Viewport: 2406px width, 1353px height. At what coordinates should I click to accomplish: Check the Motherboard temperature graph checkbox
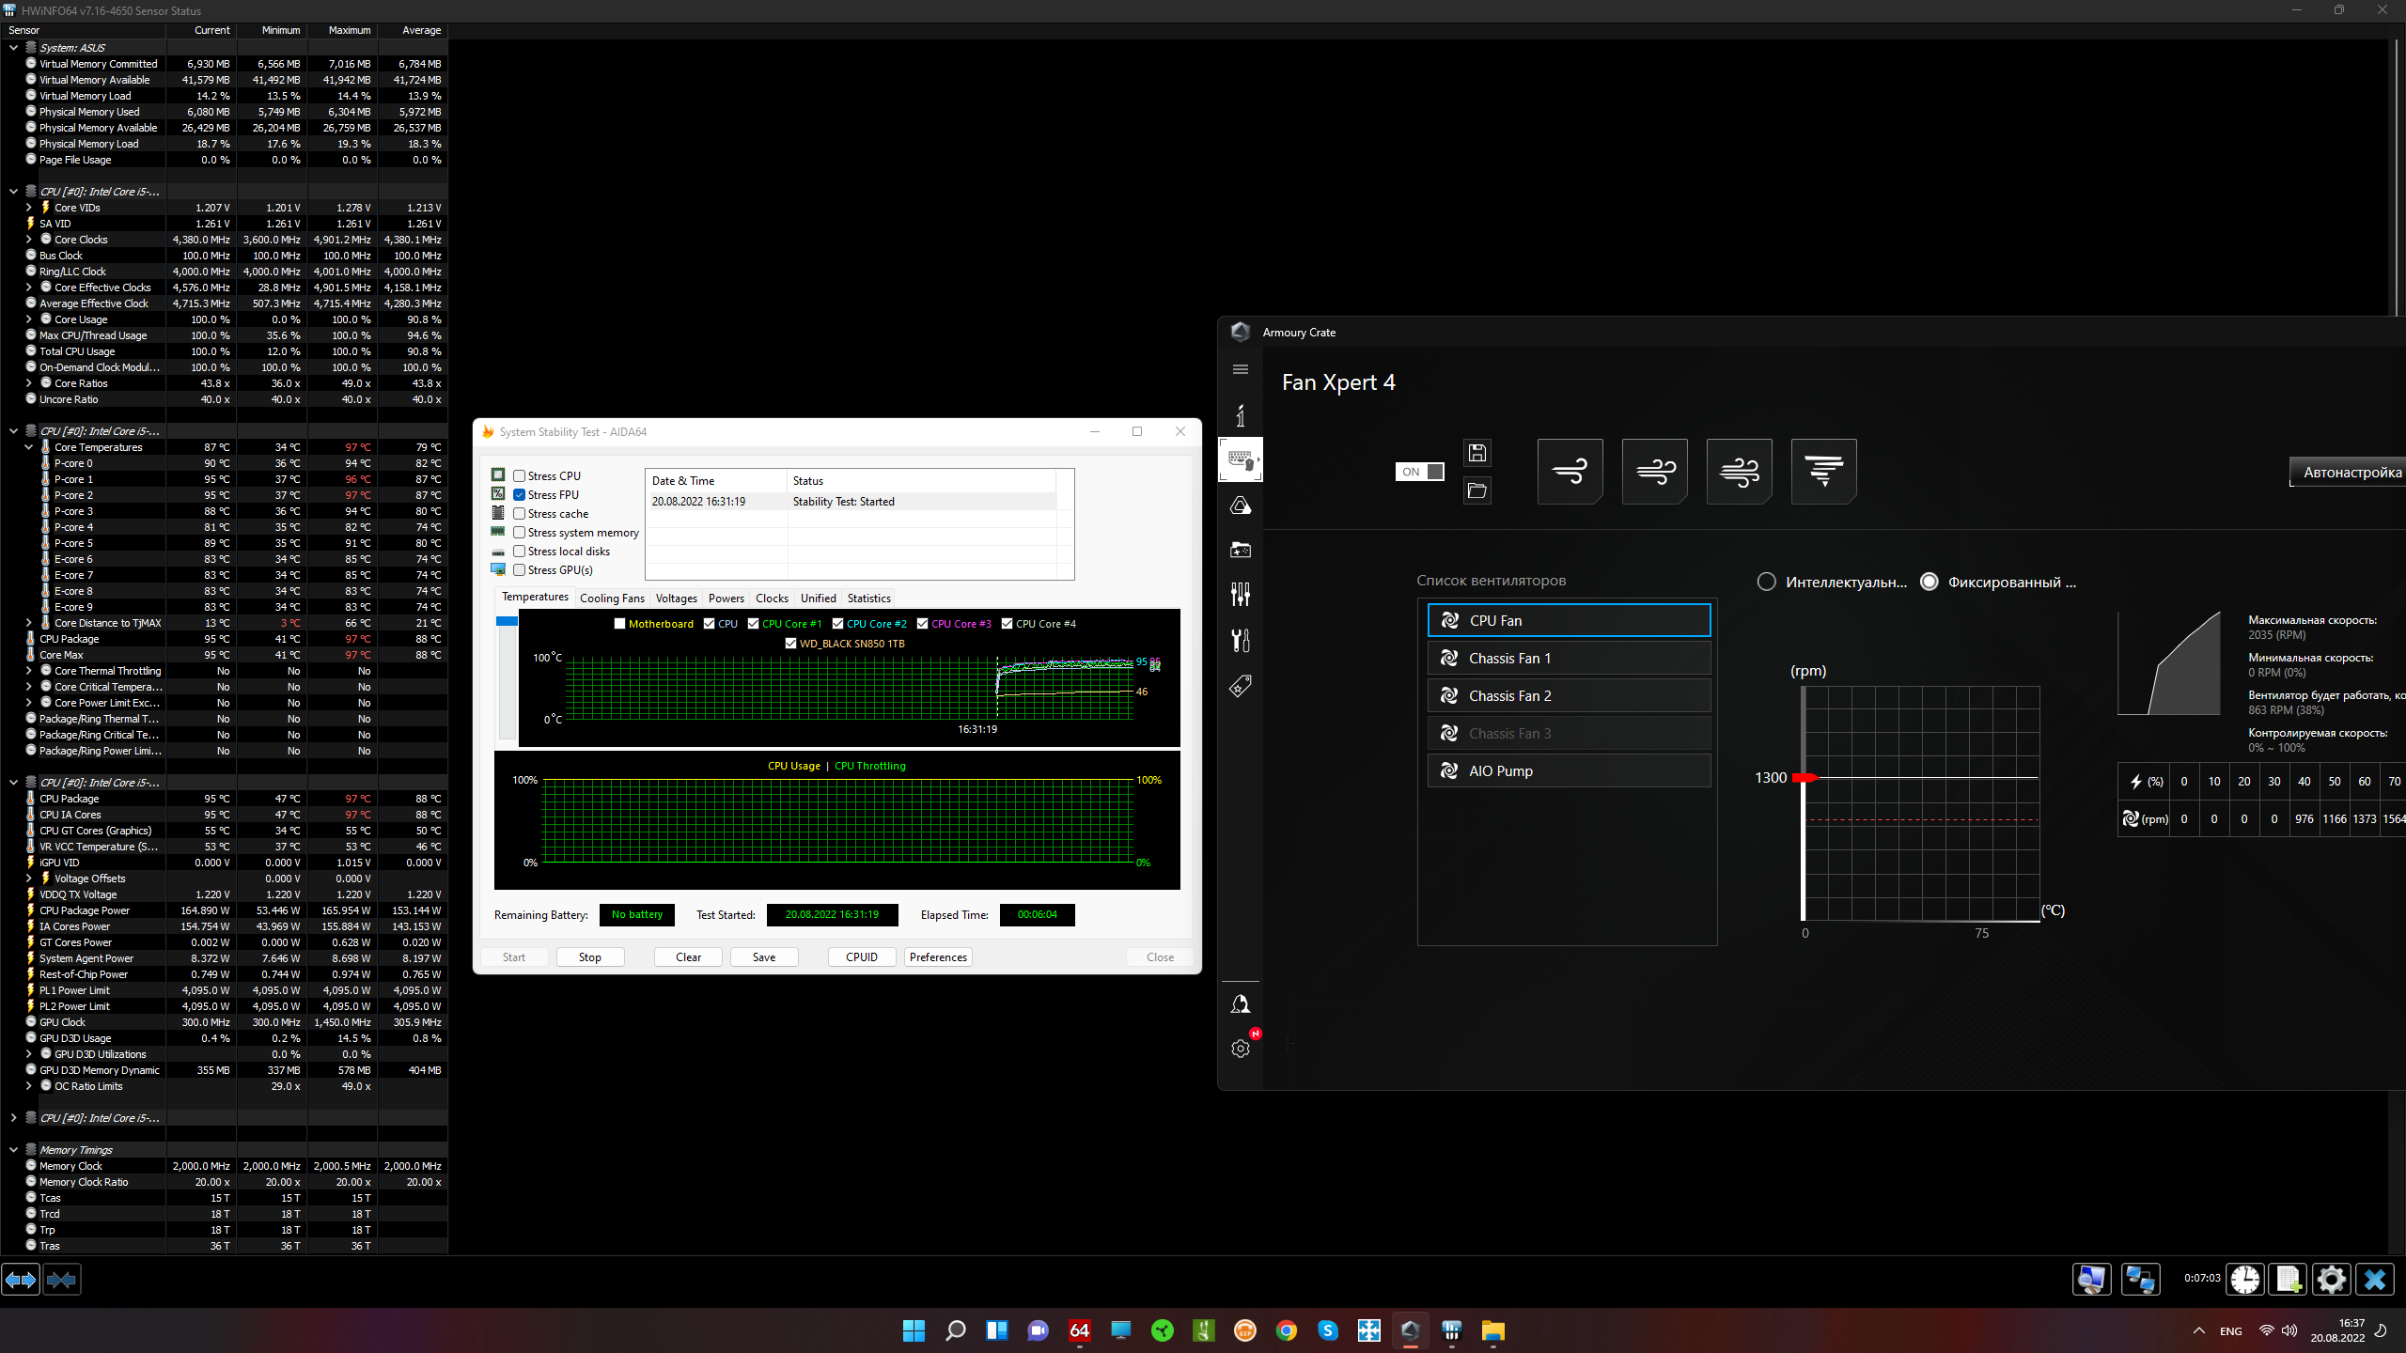point(619,624)
